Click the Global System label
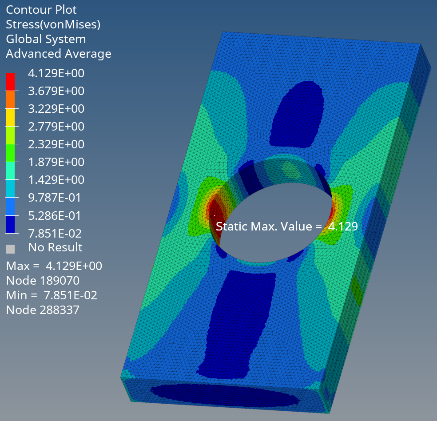437x421 pixels. tap(46, 39)
